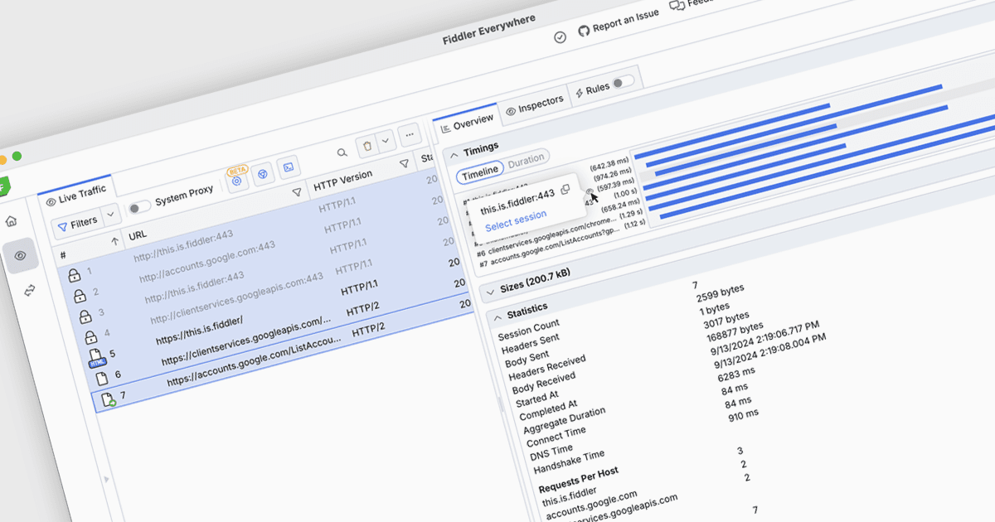The height and width of the screenshot is (522, 995).
Task: Click the document icon of session 6
Action: click(102, 379)
